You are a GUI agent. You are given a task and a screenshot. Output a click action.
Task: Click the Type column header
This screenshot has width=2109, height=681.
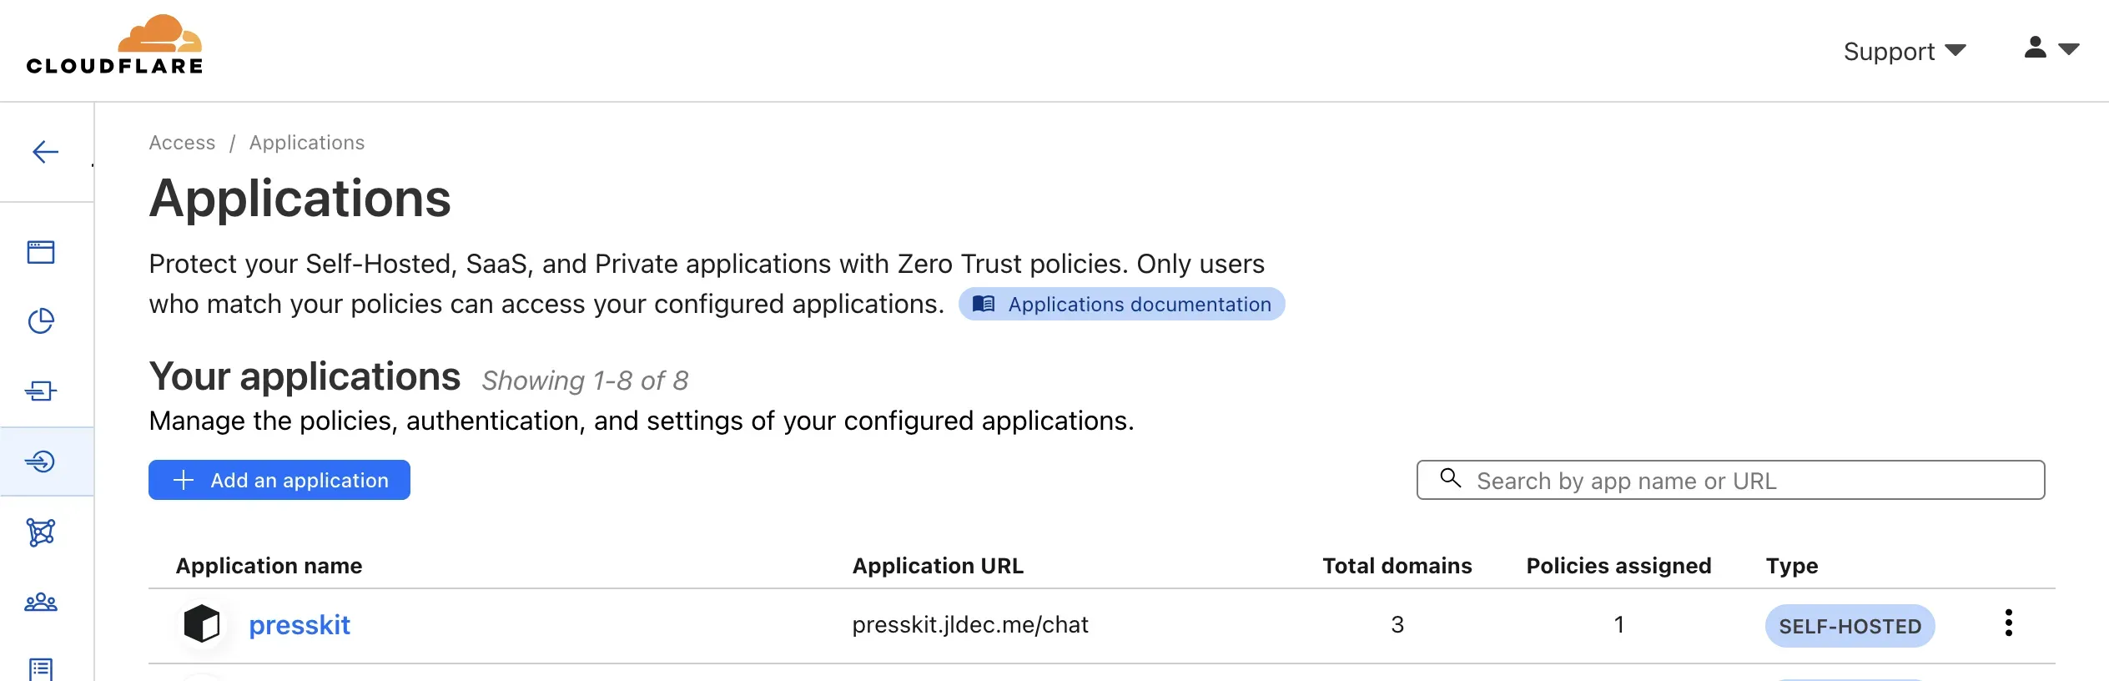pyautogui.click(x=1792, y=566)
